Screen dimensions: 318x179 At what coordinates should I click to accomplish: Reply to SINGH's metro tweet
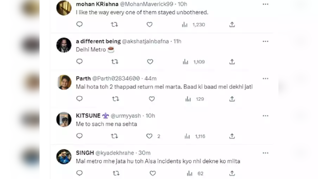79,173
